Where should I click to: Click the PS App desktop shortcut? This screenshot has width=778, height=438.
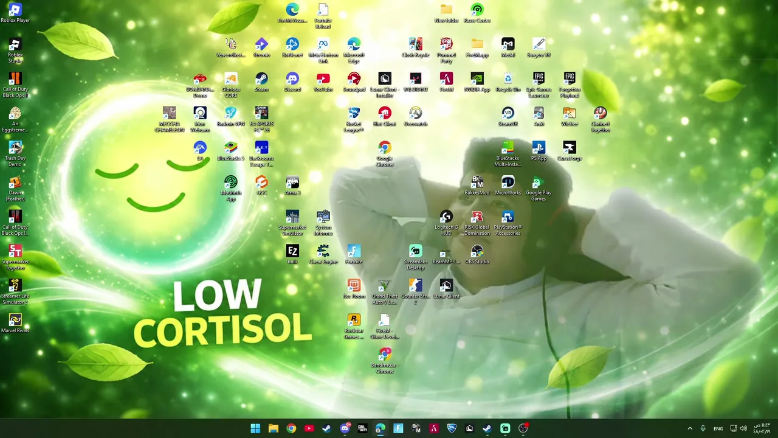tap(539, 151)
